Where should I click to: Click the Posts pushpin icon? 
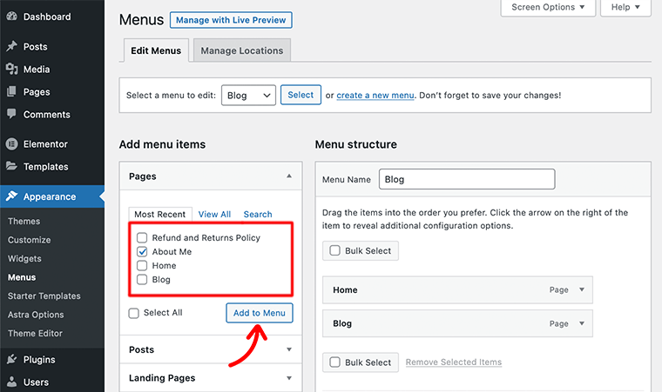click(12, 46)
